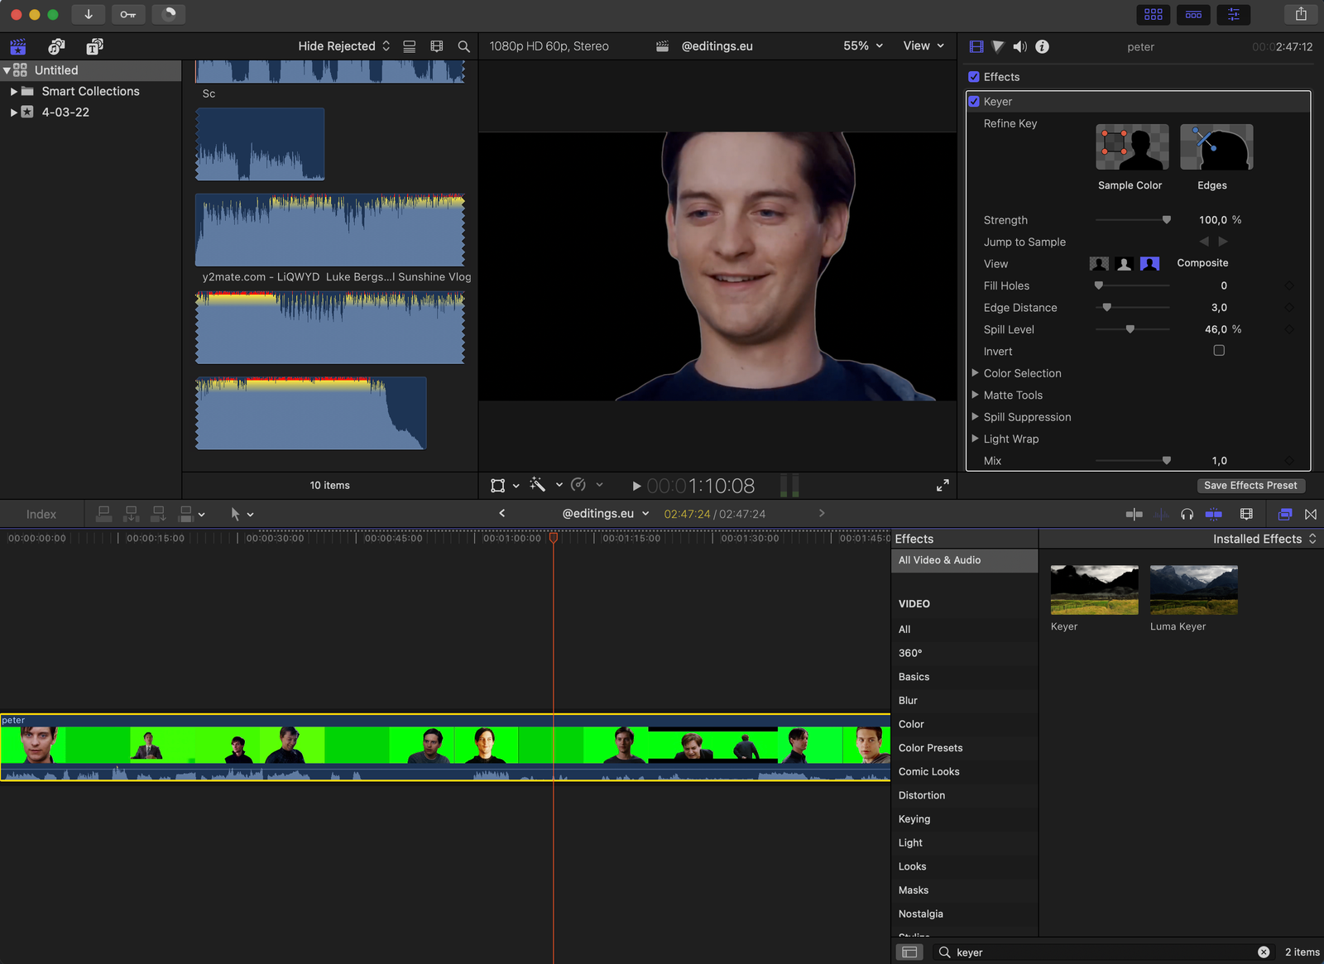Toggle the Browser panel visibility button
This screenshot has width=1324, height=964.
[1154, 14]
